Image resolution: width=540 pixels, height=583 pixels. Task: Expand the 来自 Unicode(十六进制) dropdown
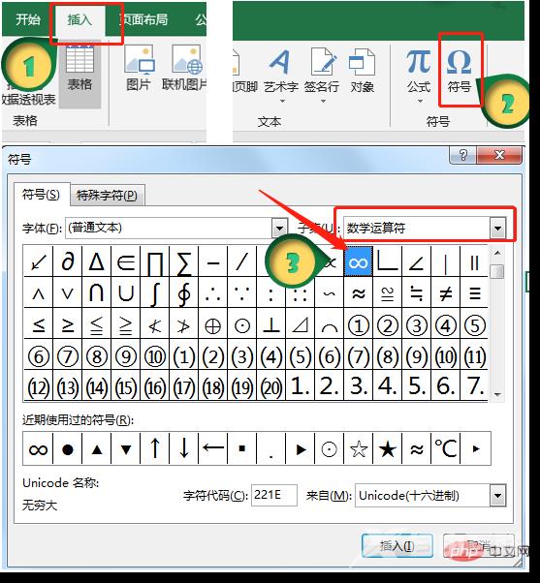point(498,495)
